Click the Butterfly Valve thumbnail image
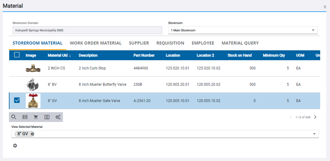 click(x=33, y=84)
